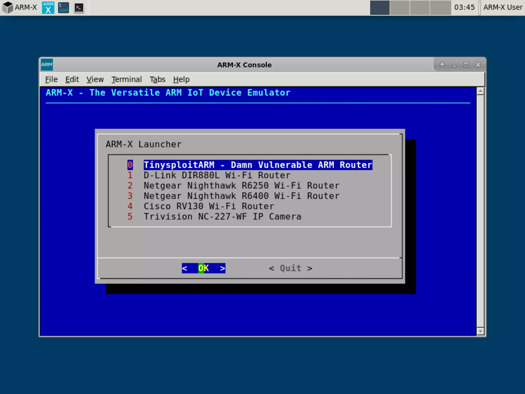This screenshot has width=525, height=394.
Task: Switch to the fourth workspace in the pager
Action: click(x=440, y=7)
